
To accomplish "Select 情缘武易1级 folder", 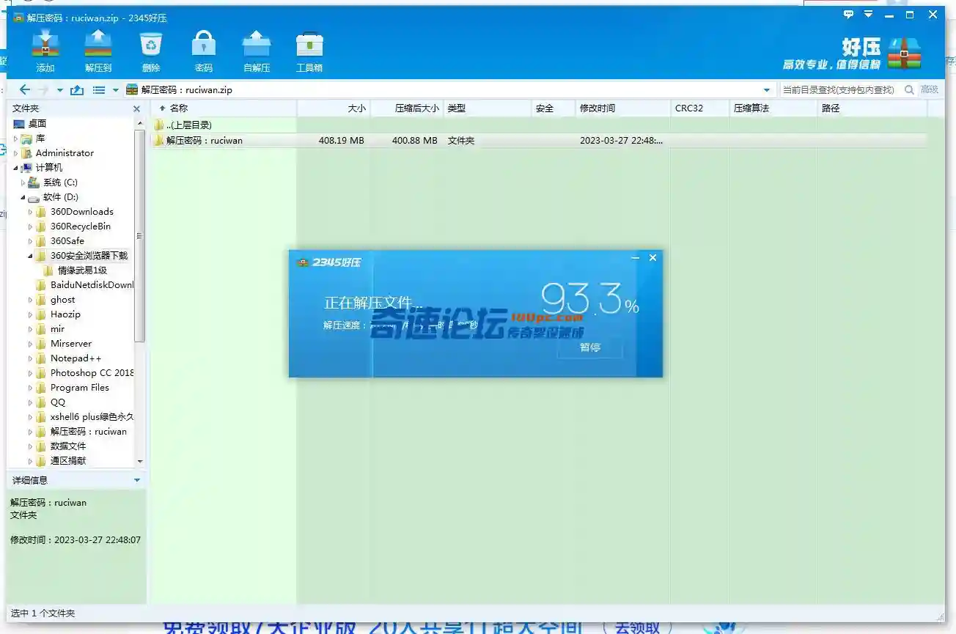I will [x=82, y=270].
